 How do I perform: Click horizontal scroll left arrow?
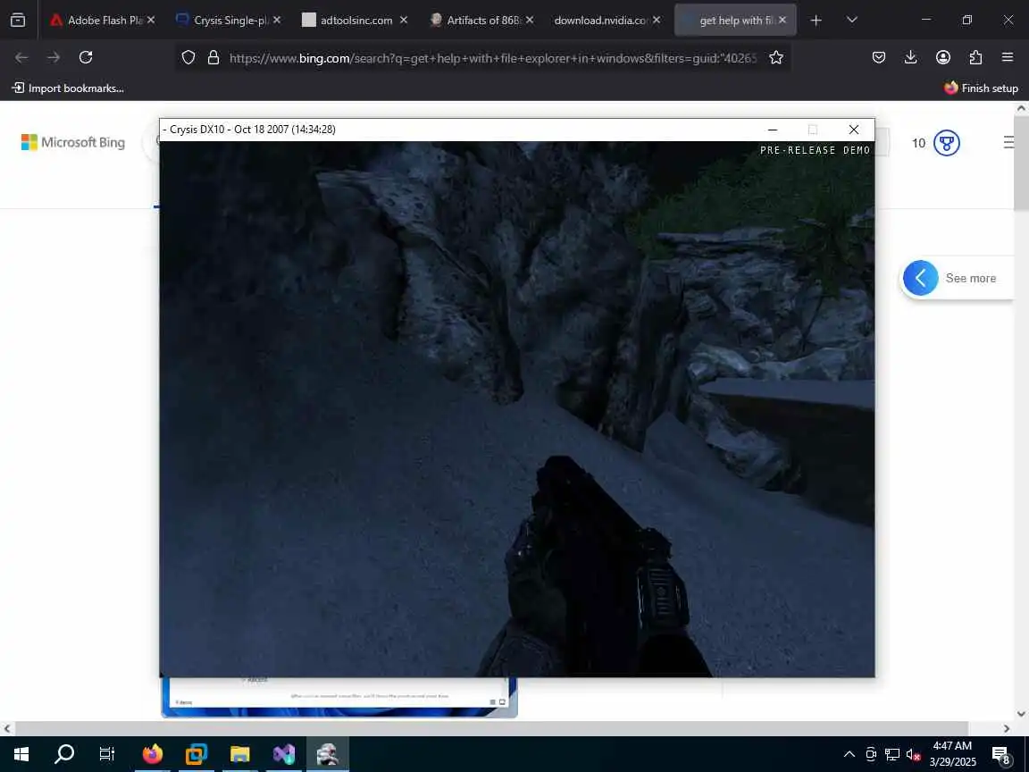pyautogui.click(x=7, y=729)
